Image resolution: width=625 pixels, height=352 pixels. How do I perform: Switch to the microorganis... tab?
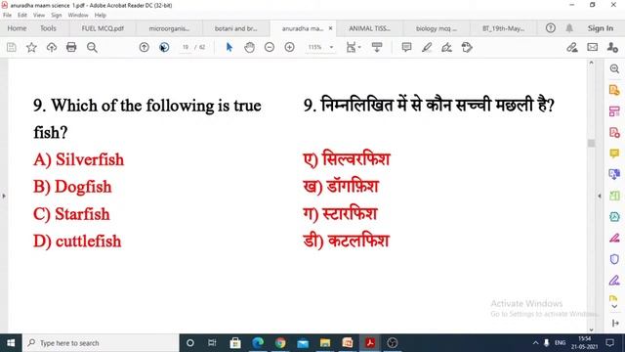coord(169,28)
